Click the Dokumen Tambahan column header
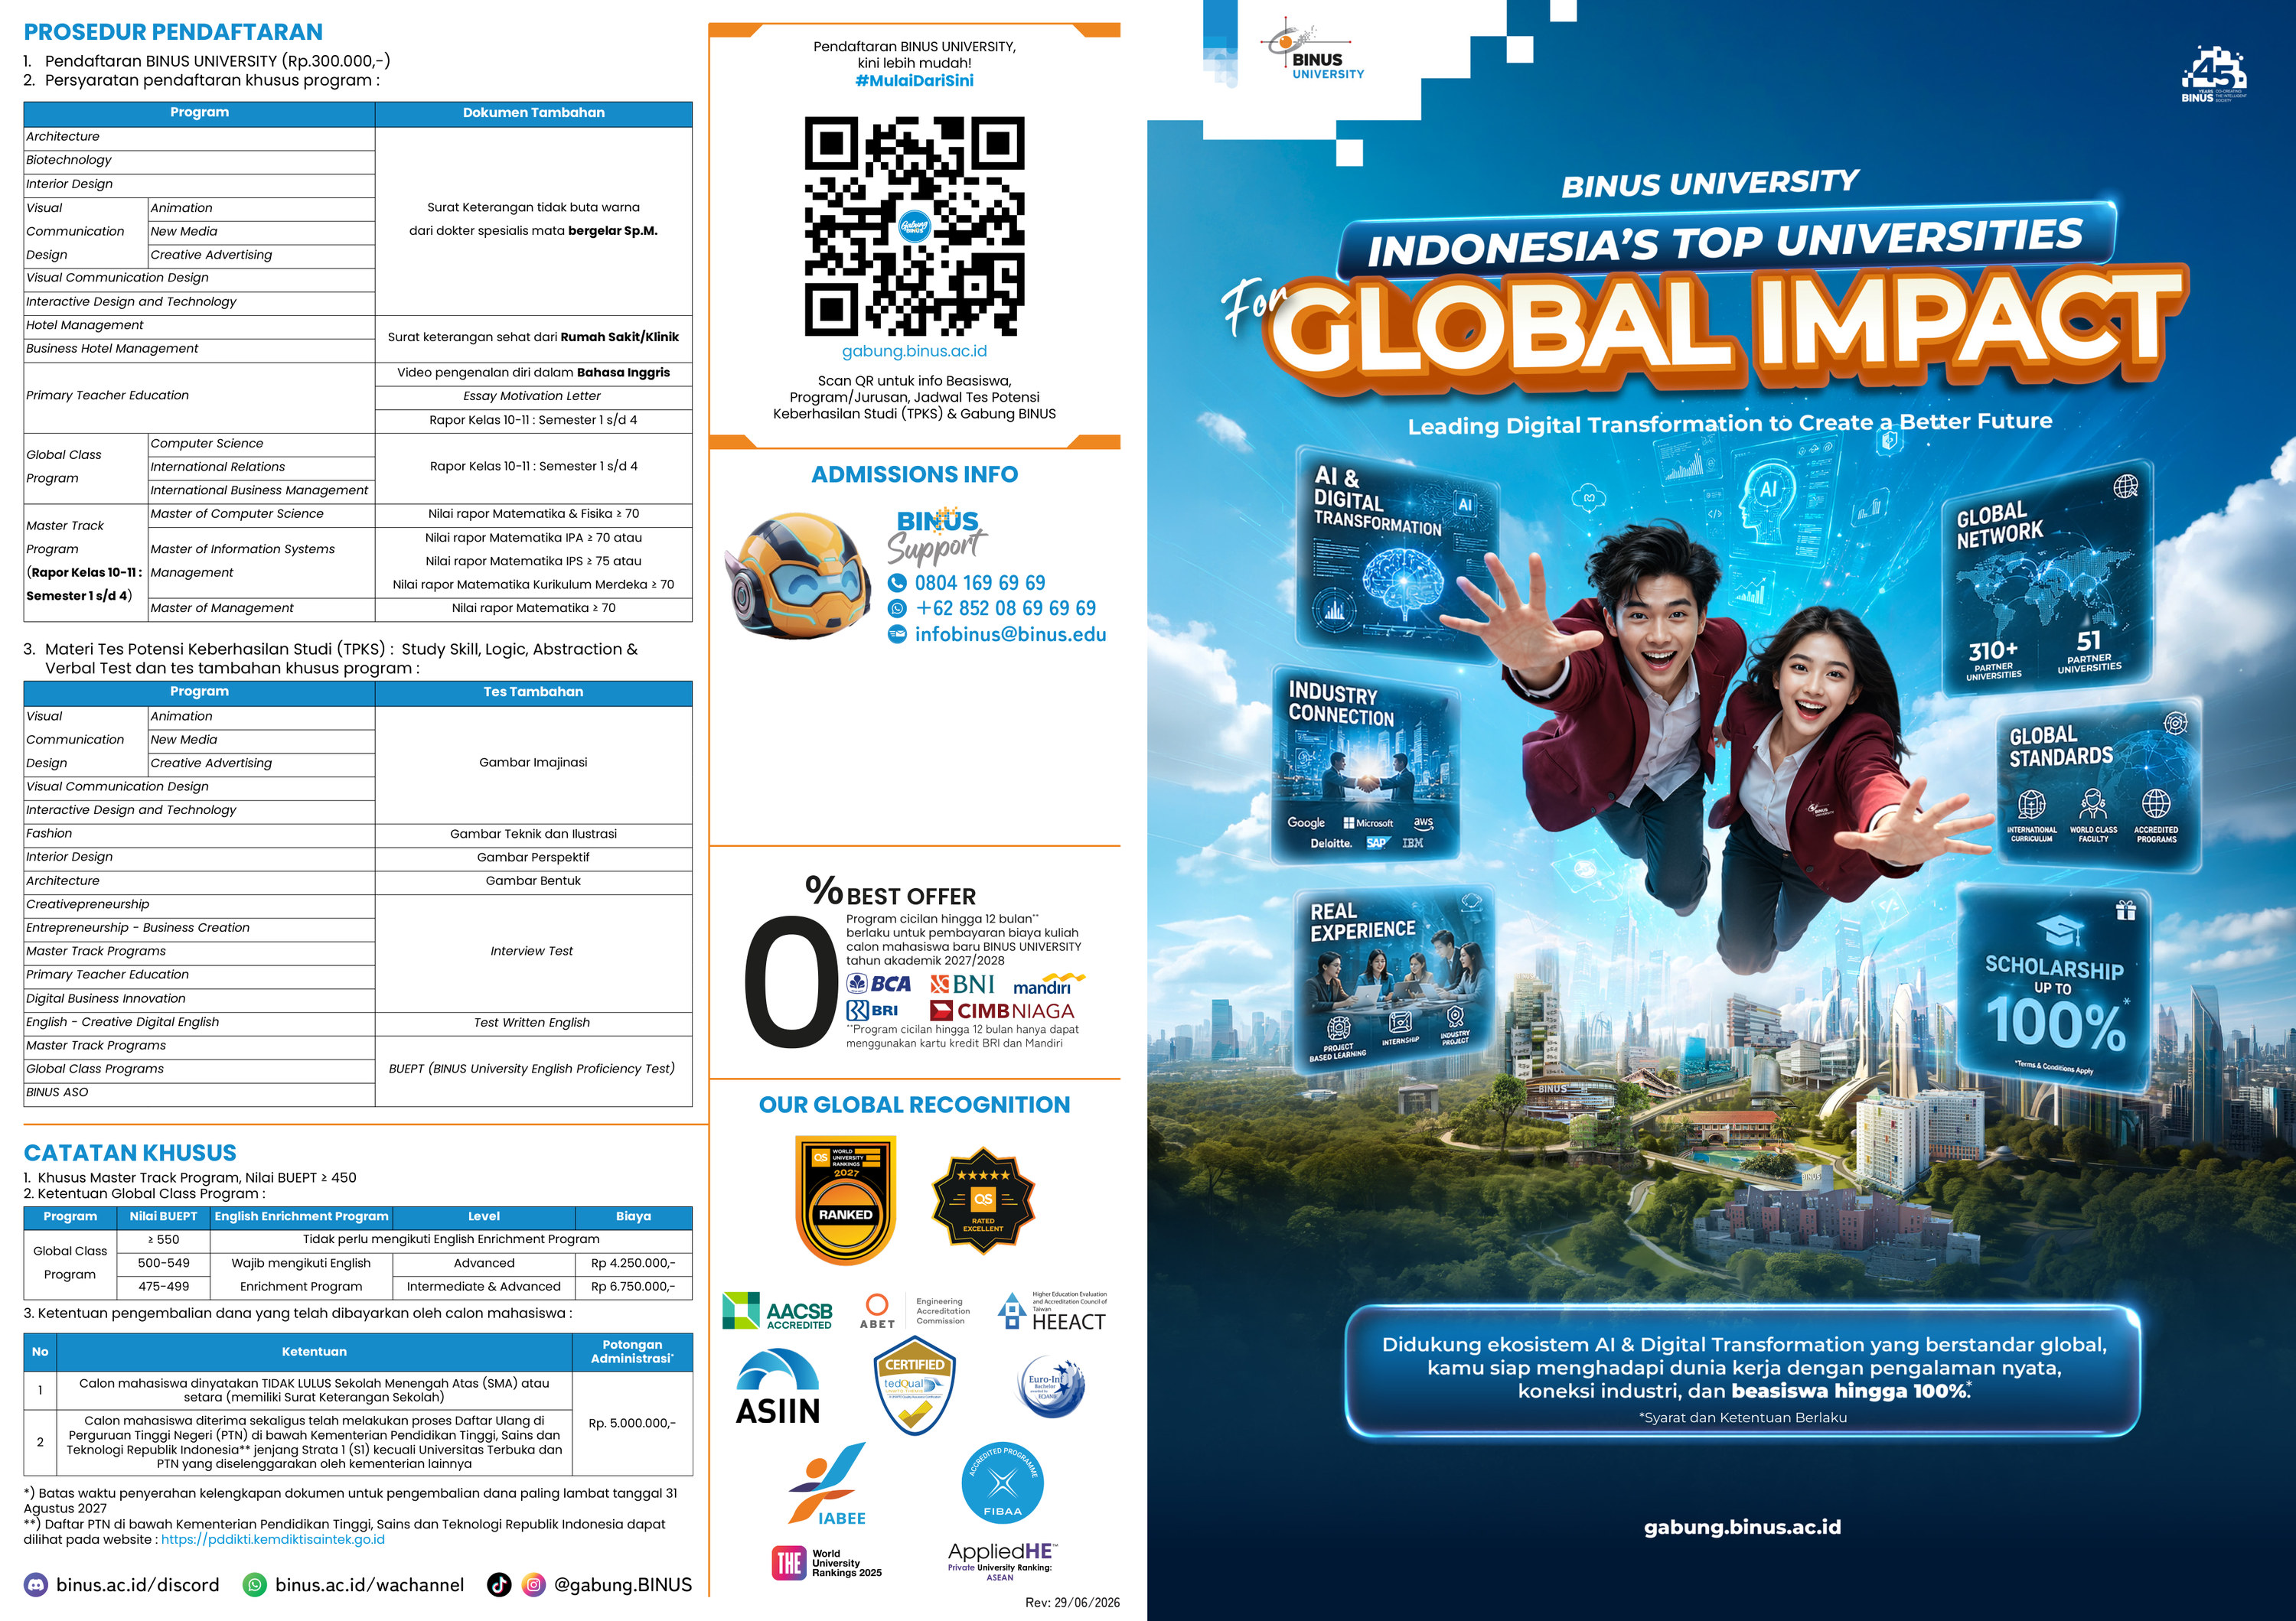 click(533, 113)
